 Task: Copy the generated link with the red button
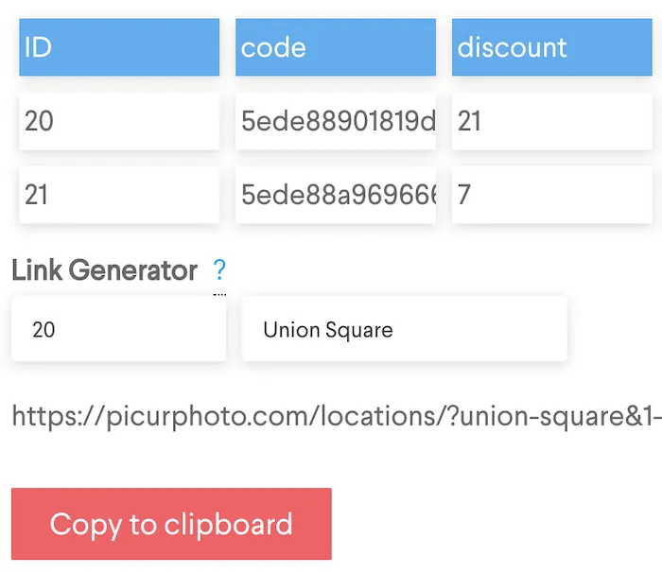171,524
